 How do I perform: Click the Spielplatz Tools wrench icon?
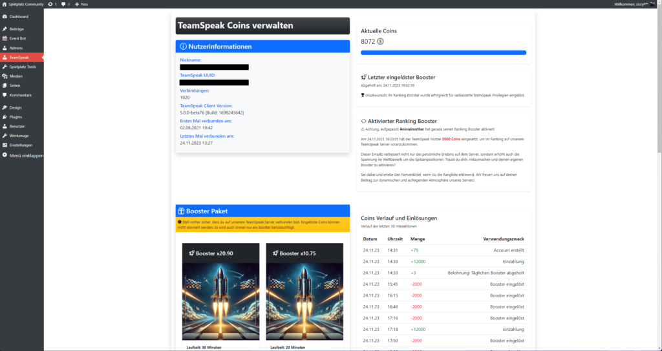coord(5,67)
